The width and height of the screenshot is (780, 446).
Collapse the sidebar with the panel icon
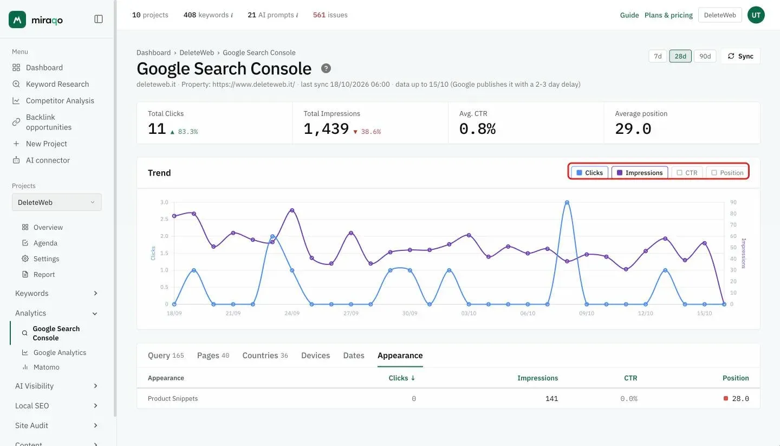pyautogui.click(x=99, y=19)
